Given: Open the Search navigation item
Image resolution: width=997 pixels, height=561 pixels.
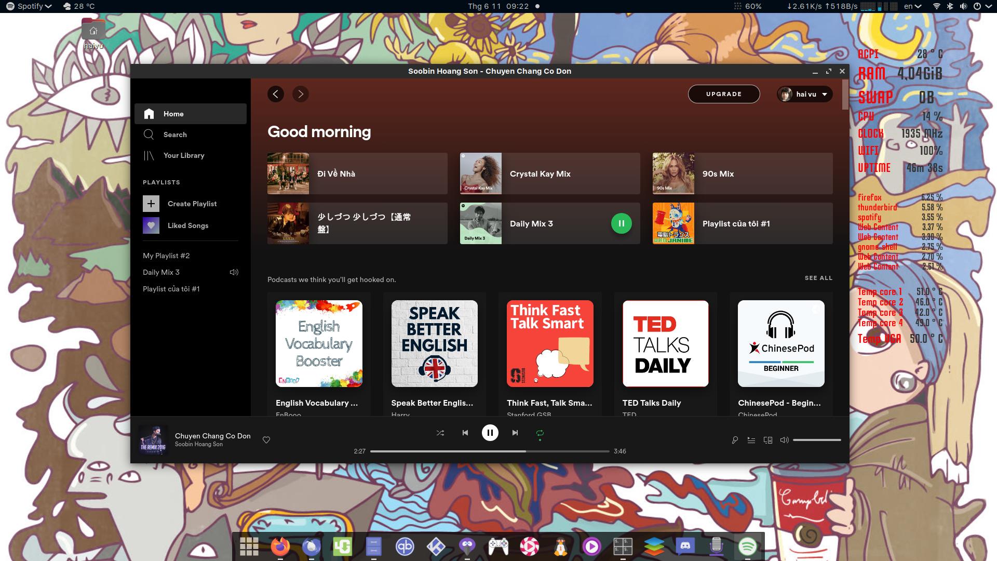Looking at the screenshot, I should (191, 135).
